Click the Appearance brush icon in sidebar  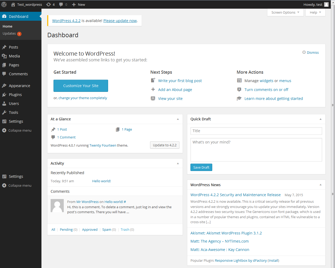(4, 86)
